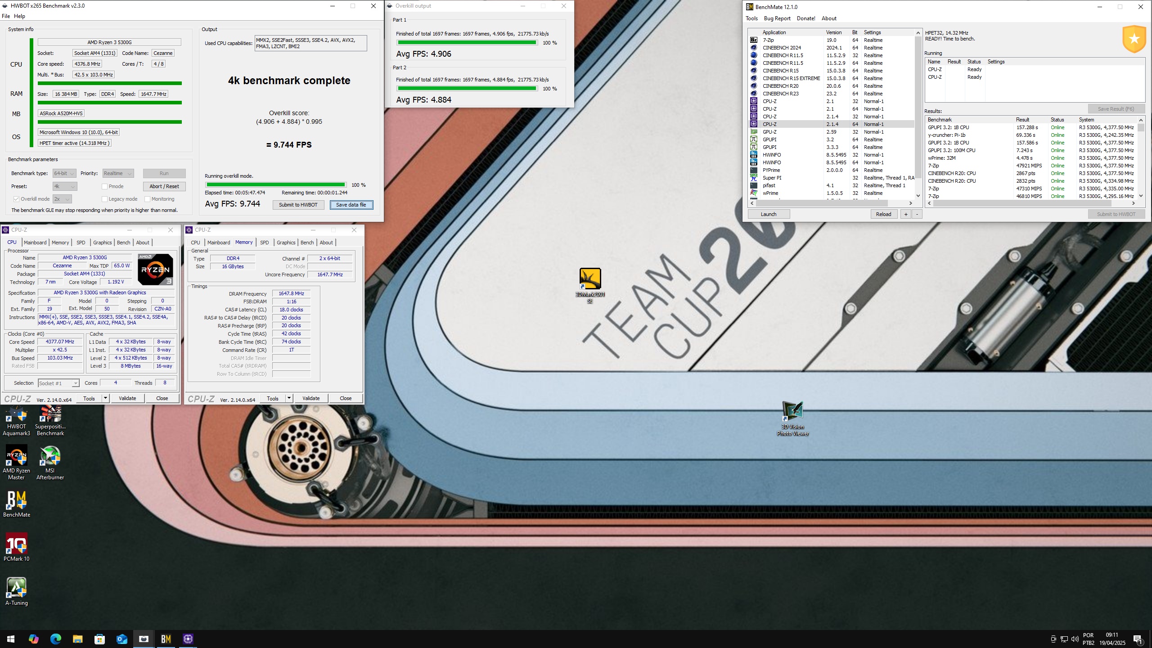Click the plus button beside Reload
Viewport: 1152px width, 648px height.
click(x=906, y=214)
